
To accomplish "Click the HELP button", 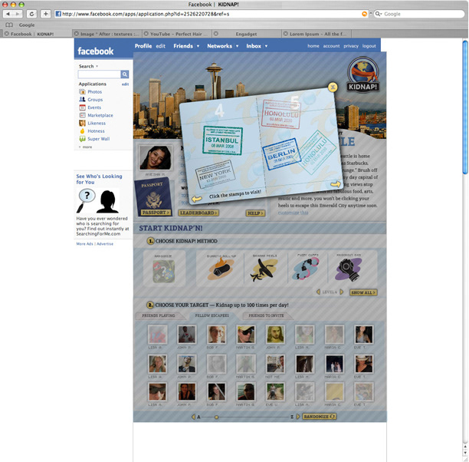I will click(255, 213).
